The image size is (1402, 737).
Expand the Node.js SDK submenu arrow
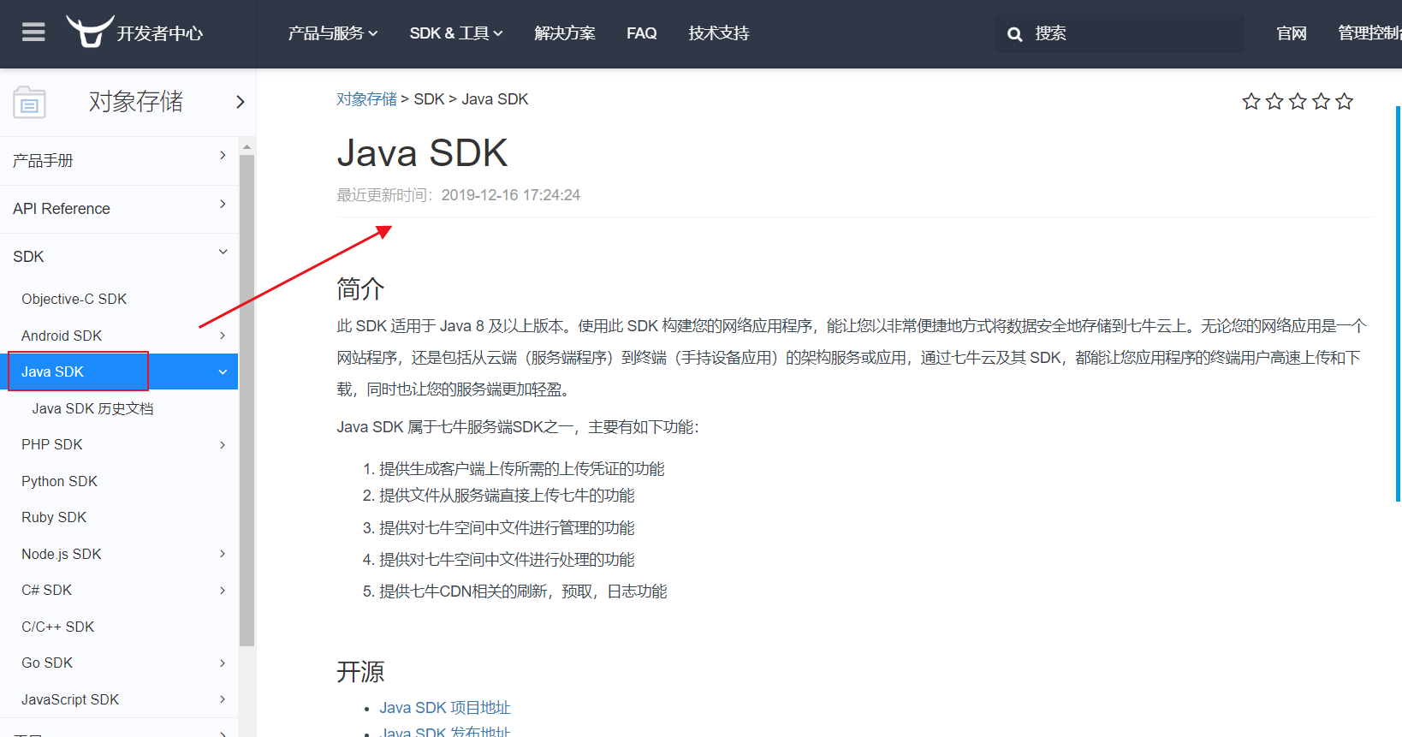pyautogui.click(x=223, y=554)
